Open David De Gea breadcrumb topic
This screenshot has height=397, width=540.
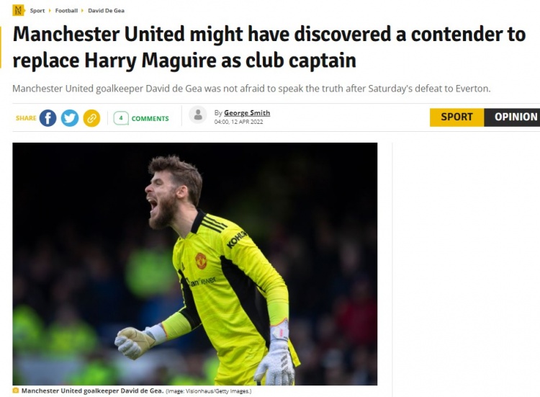[106, 11]
